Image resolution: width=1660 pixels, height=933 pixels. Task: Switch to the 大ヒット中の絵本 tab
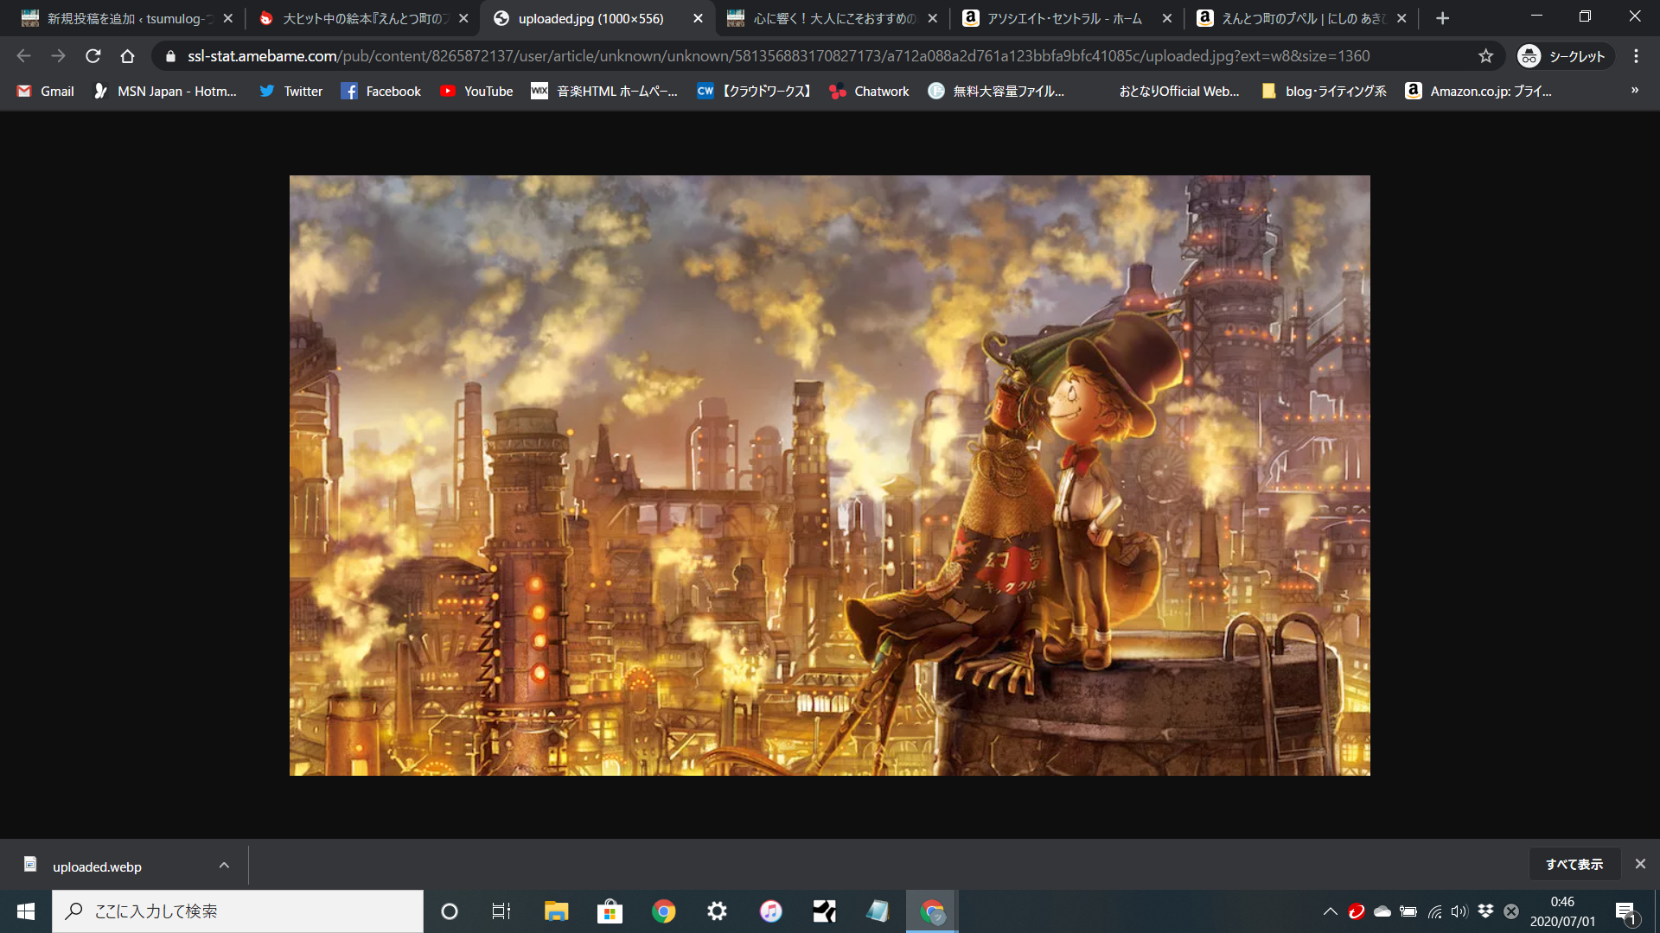[x=361, y=18]
